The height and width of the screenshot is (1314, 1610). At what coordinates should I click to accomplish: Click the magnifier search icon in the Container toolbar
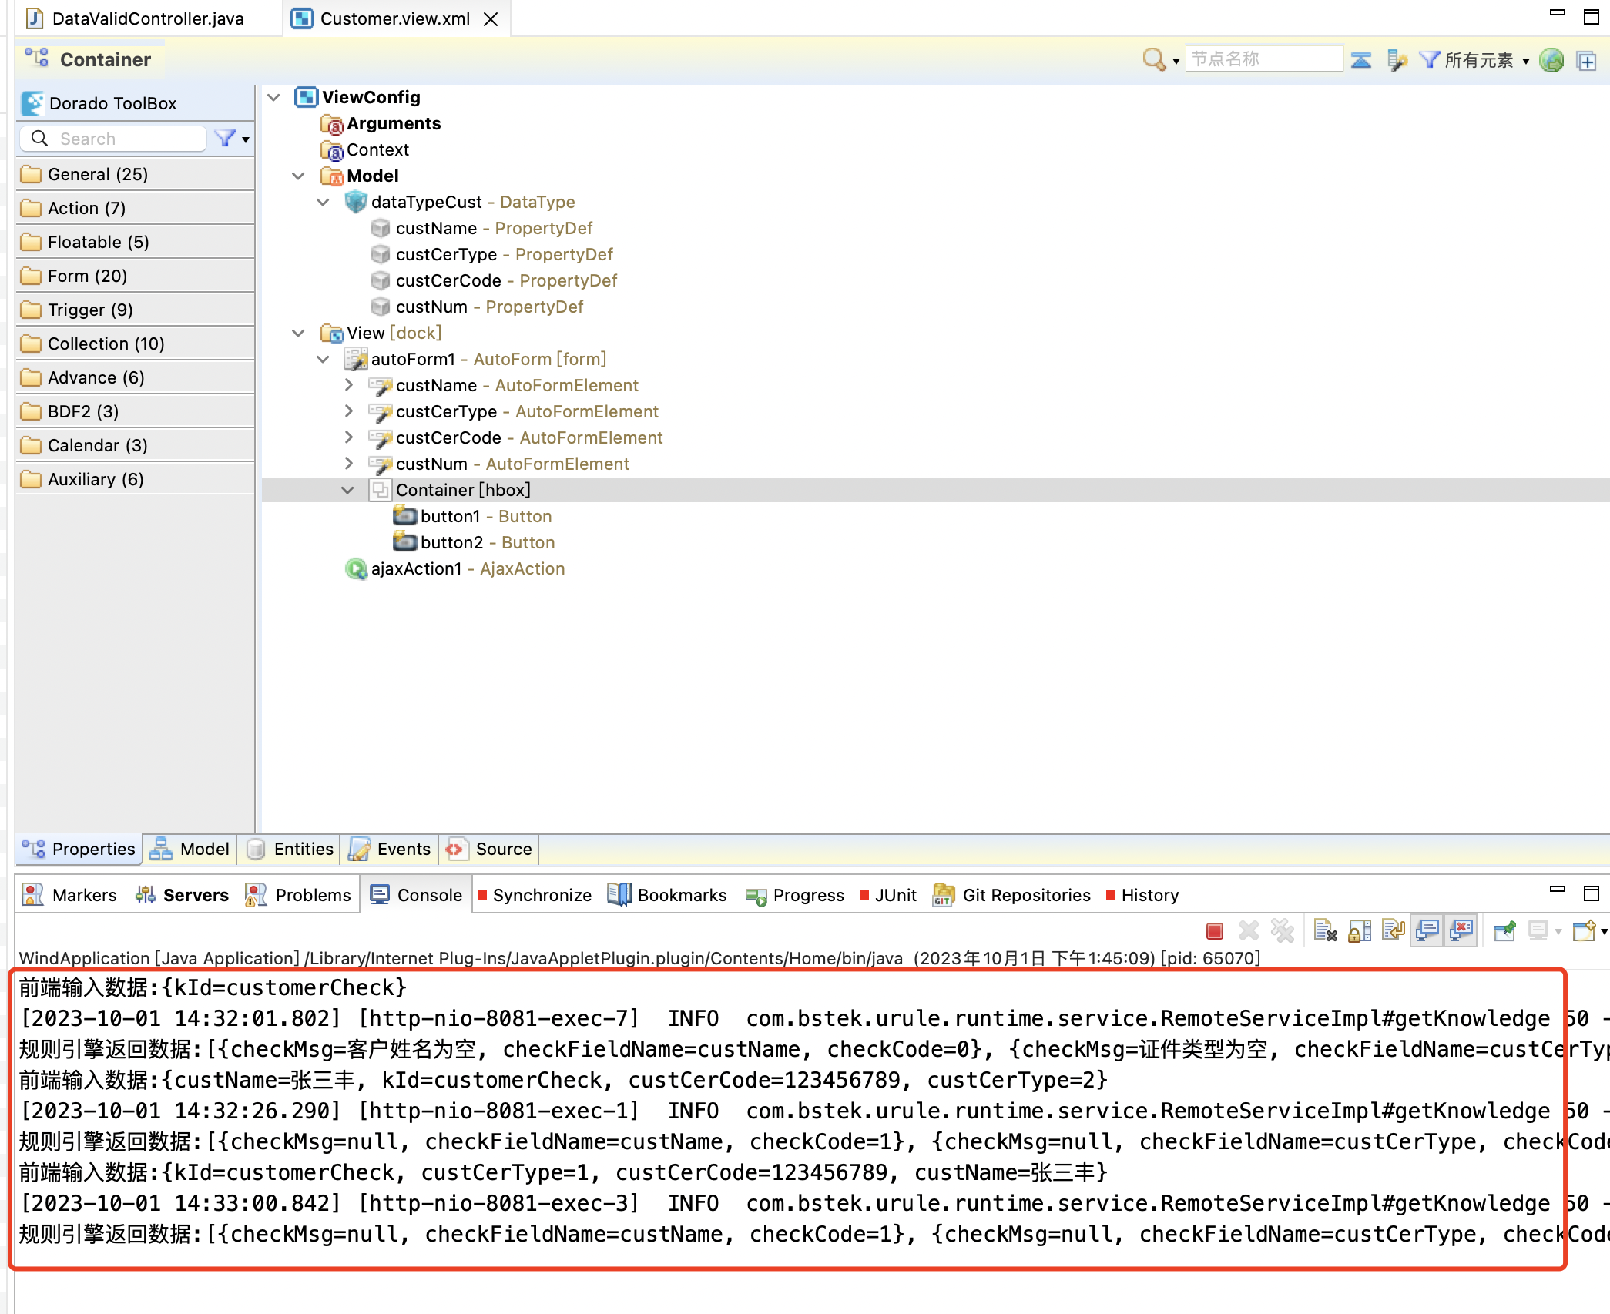1153,59
